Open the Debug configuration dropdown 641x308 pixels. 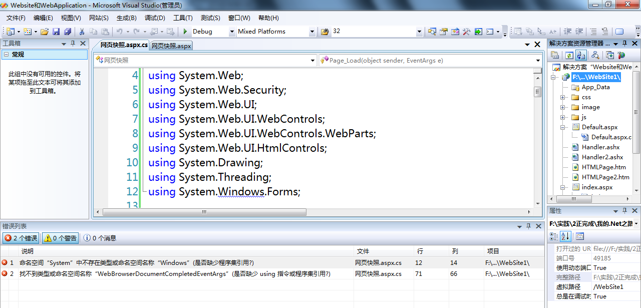click(232, 32)
